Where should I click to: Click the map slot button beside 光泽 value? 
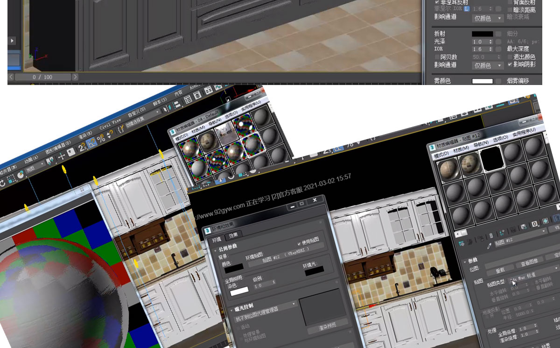click(x=498, y=42)
